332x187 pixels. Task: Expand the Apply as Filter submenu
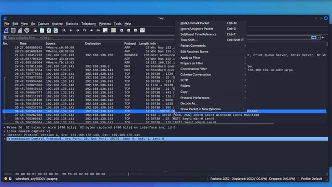pyautogui.click(x=211, y=58)
